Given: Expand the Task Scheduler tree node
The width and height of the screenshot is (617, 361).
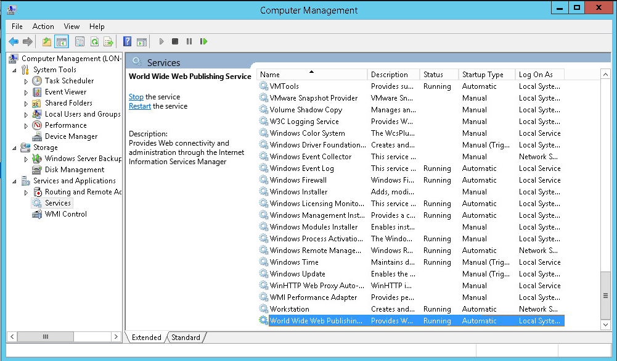Looking at the screenshot, I should tap(26, 81).
